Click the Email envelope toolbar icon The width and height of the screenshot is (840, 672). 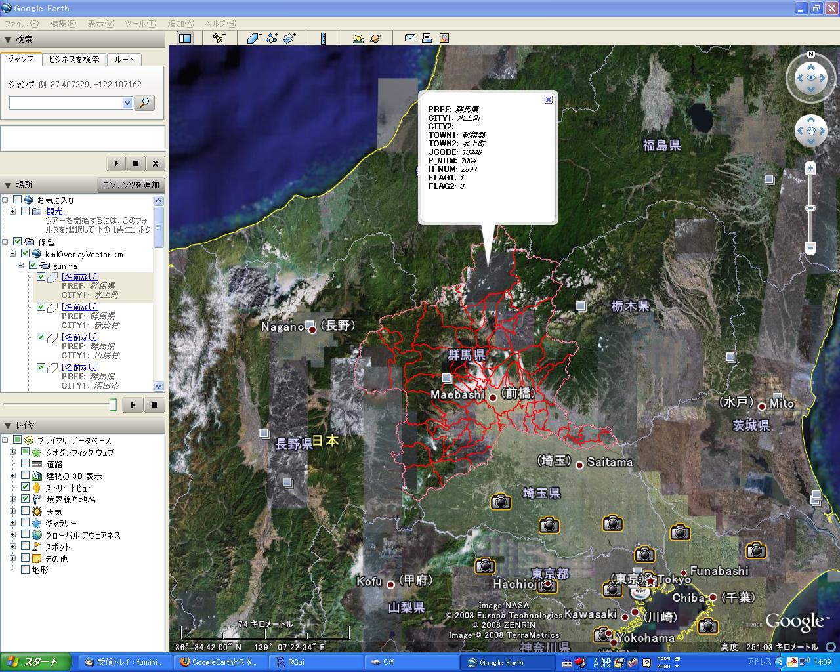click(x=409, y=38)
